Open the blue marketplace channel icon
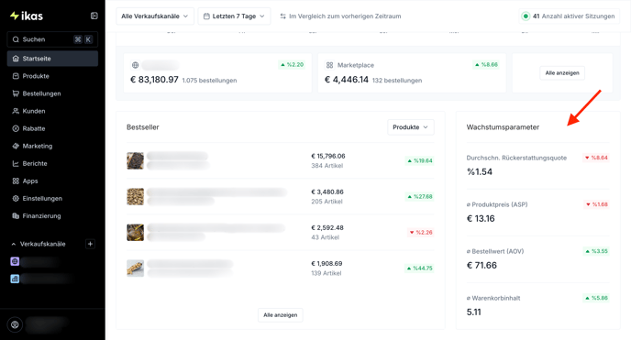This screenshot has height=340, width=631. click(x=15, y=279)
